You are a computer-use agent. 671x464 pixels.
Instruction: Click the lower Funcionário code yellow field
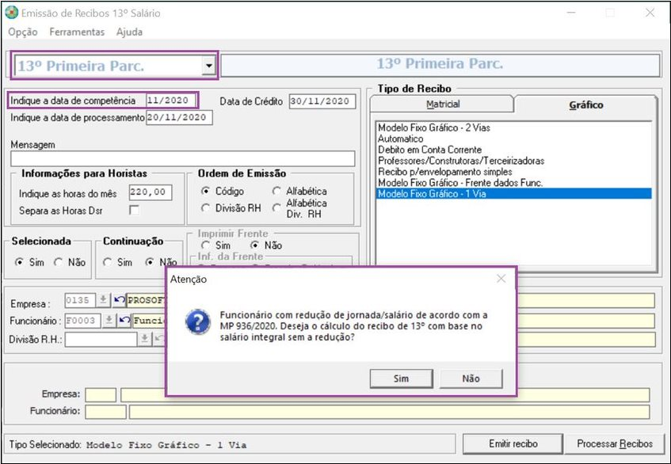[x=105, y=412]
